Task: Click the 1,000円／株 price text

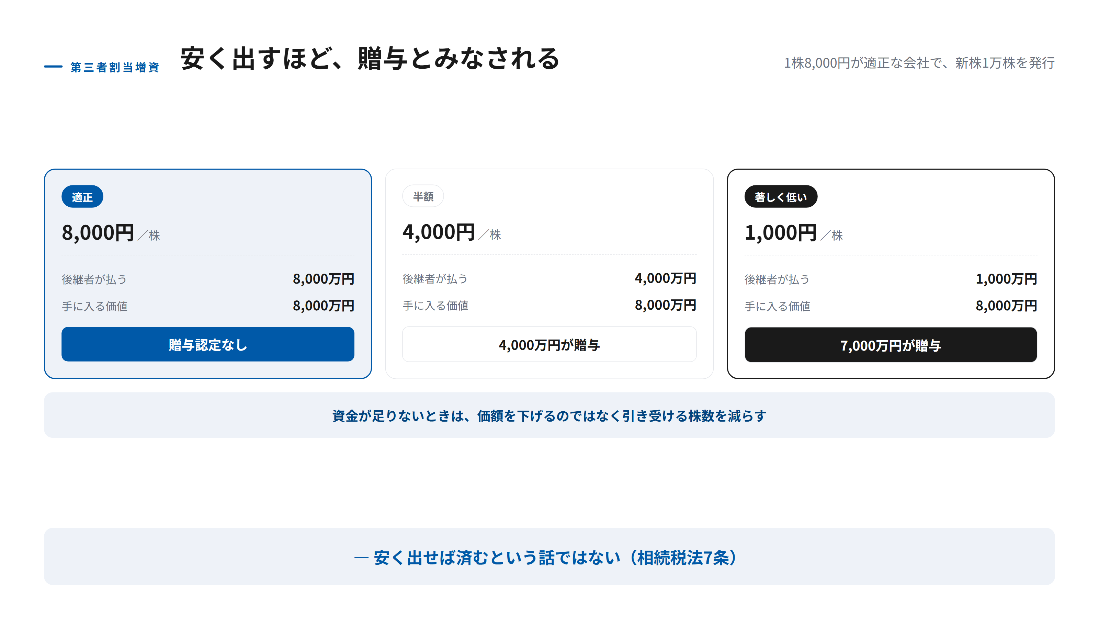Action: pos(794,233)
